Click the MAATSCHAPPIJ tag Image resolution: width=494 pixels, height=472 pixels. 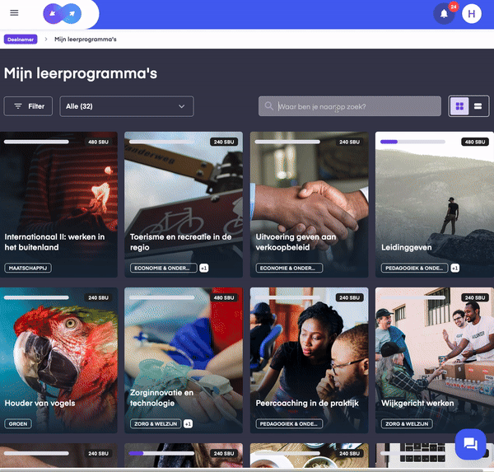click(28, 268)
